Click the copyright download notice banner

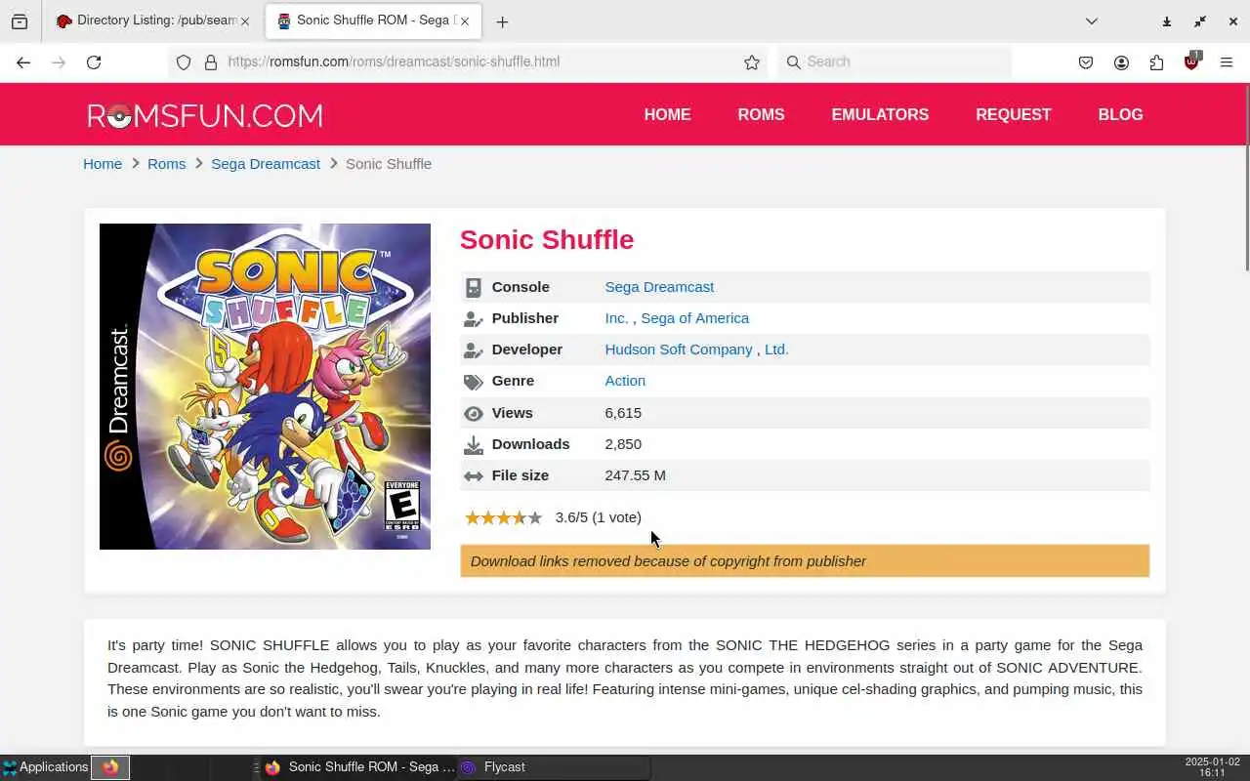click(x=805, y=561)
